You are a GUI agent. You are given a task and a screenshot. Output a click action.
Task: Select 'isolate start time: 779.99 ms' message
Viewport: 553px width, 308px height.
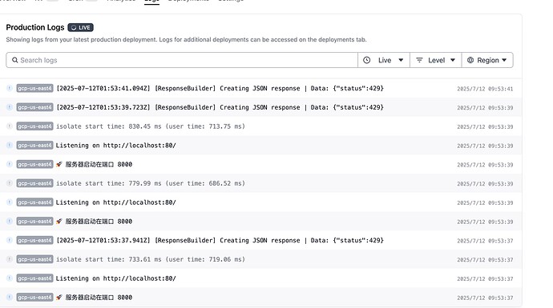pyautogui.click(x=150, y=183)
